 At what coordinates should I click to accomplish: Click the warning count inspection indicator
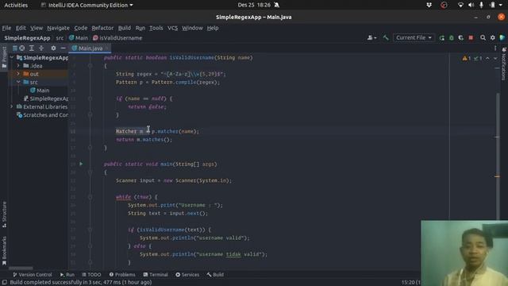[x=467, y=58]
